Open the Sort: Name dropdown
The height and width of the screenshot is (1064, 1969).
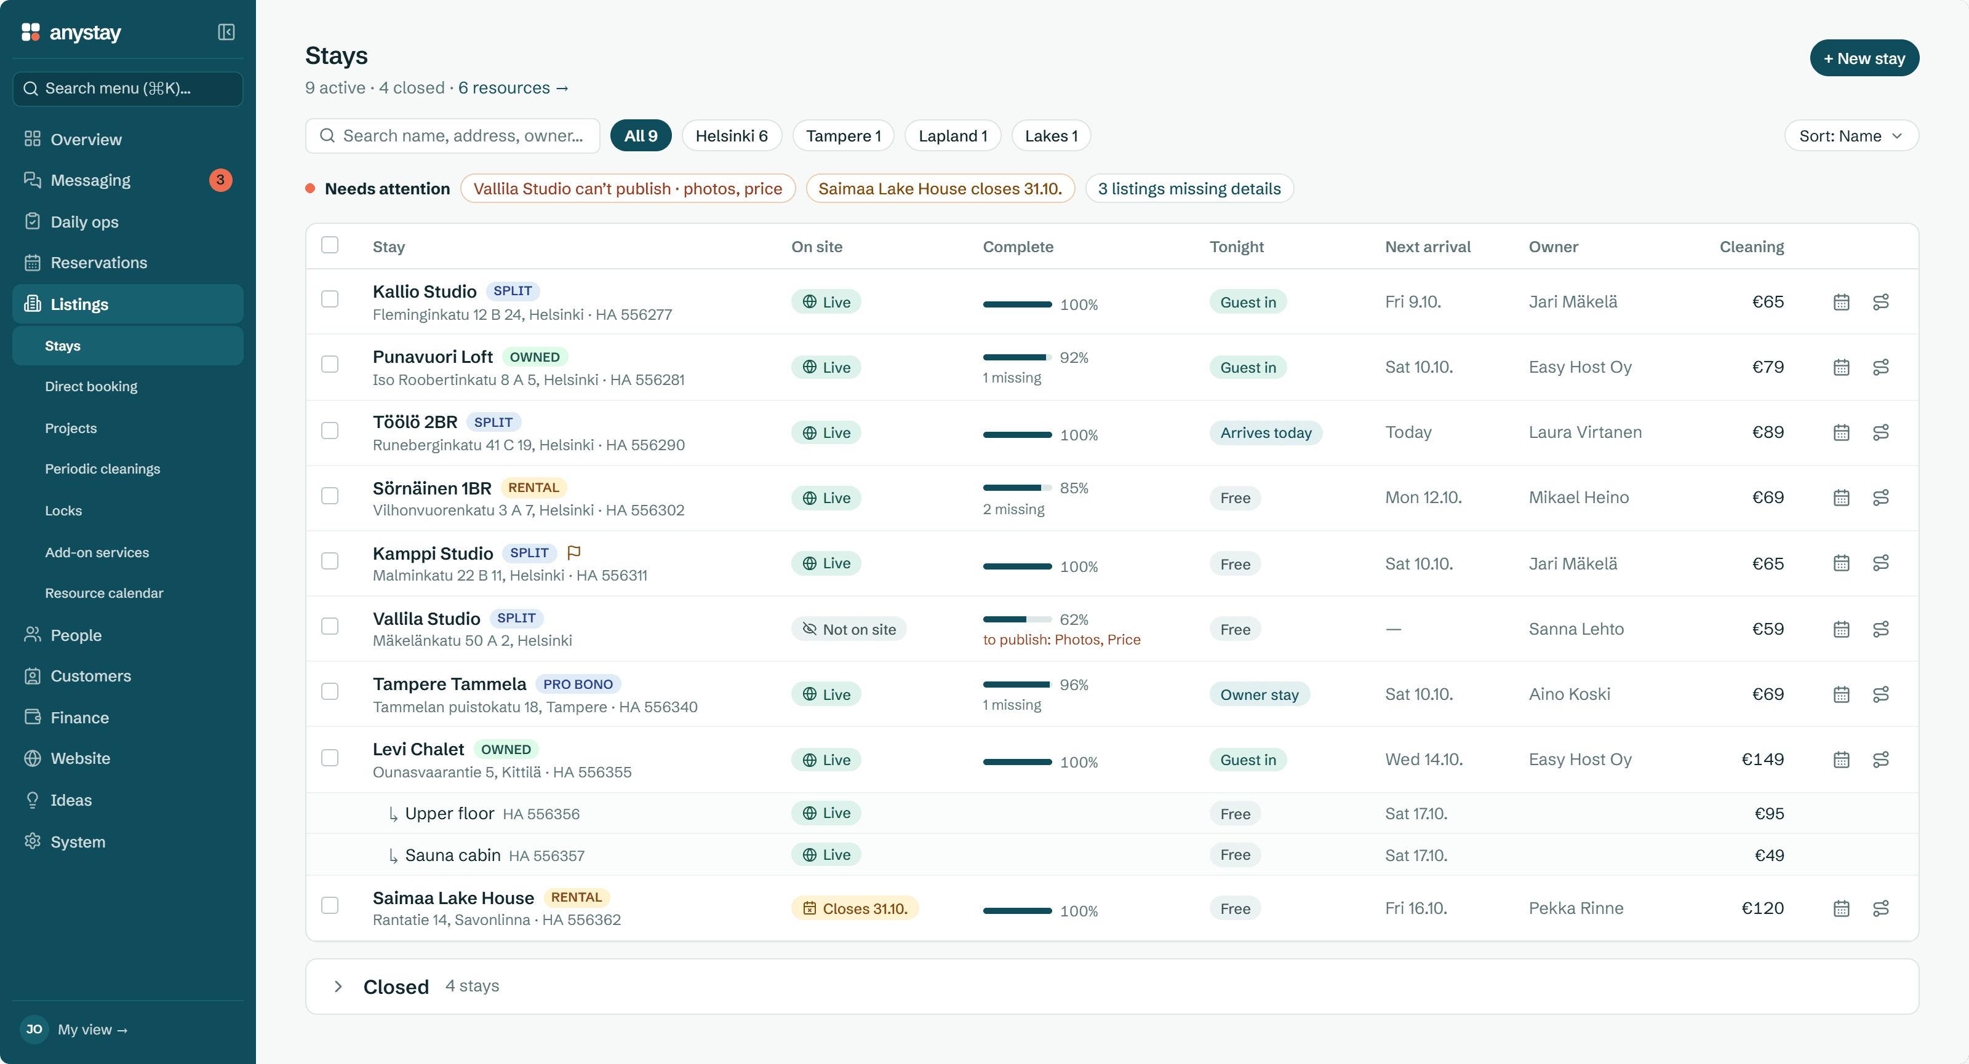[1851, 136]
